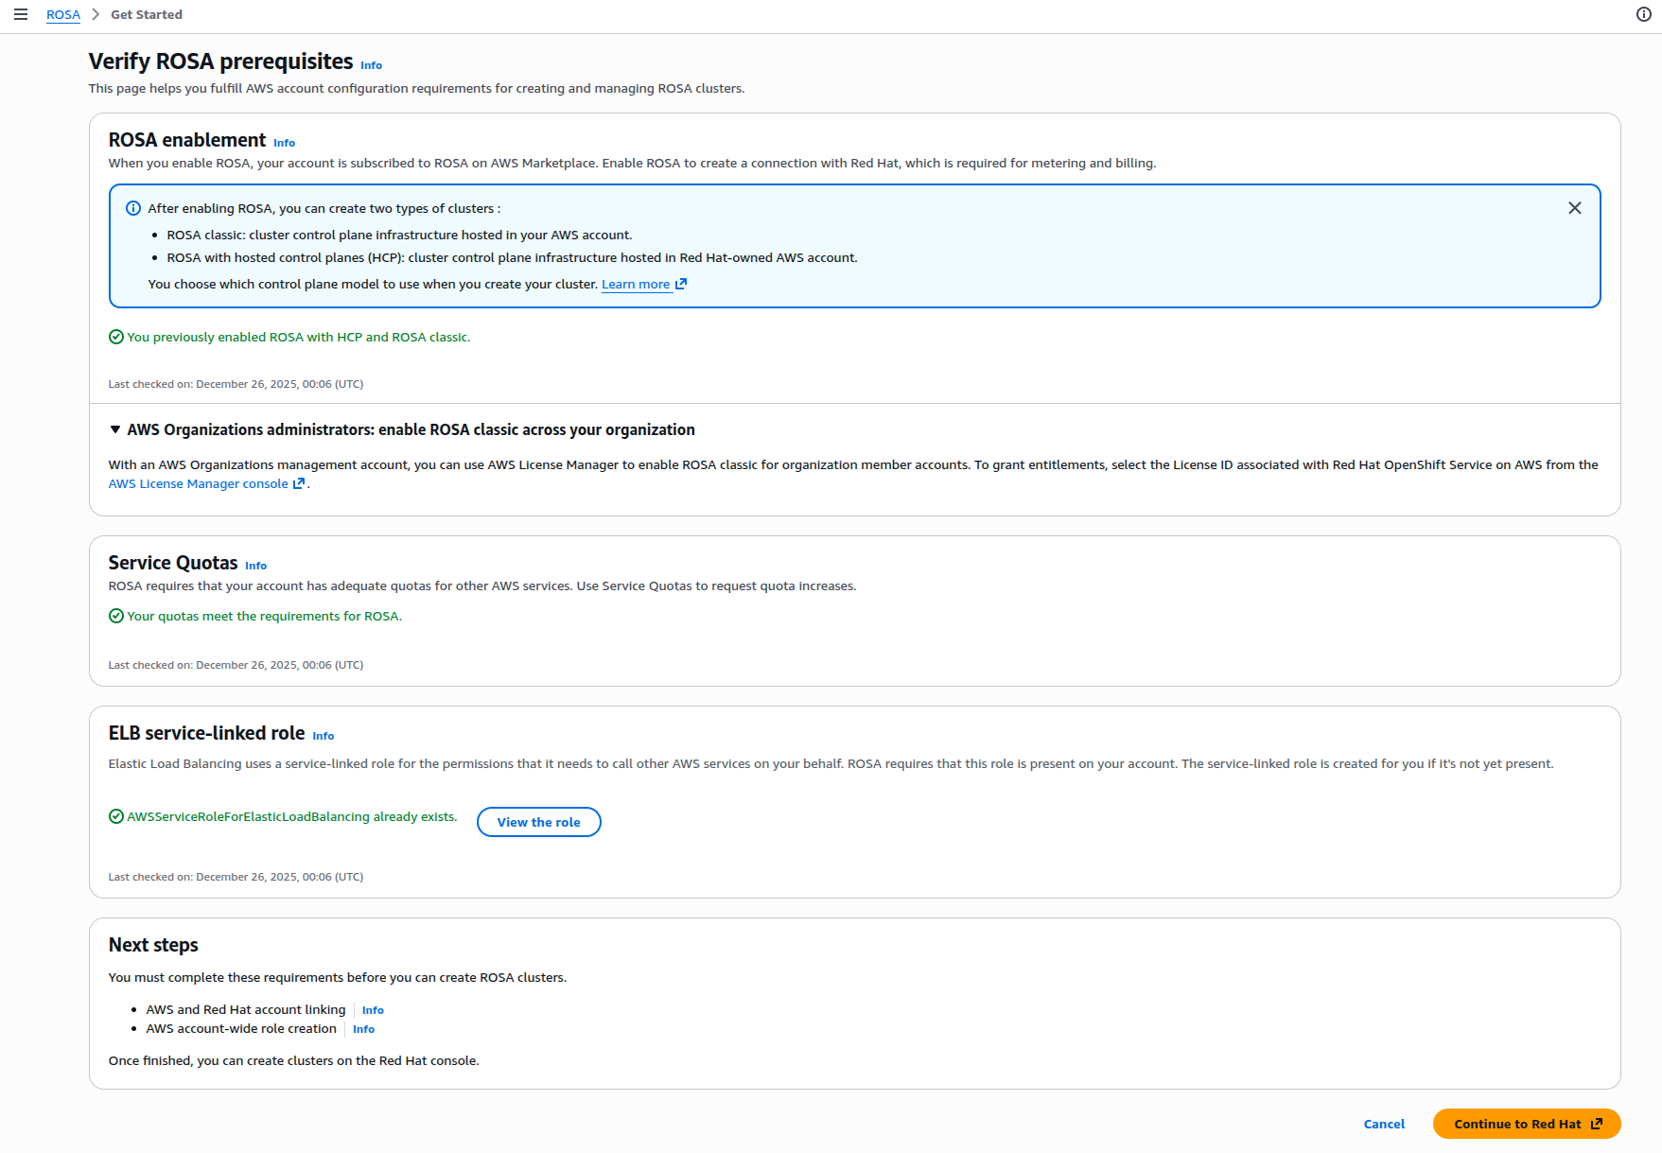The height and width of the screenshot is (1153, 1662).
Task: Collapse the AWS Organizations administrators section
Action: tap(114, 429)
